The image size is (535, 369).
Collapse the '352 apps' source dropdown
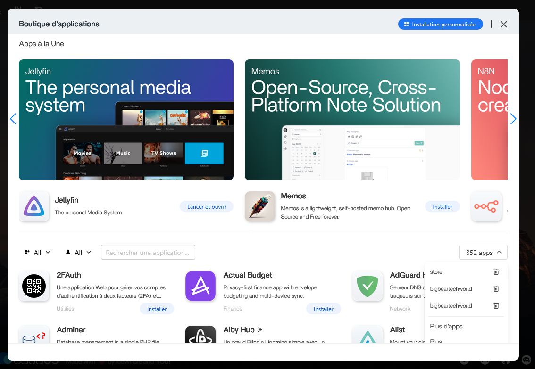483,253
